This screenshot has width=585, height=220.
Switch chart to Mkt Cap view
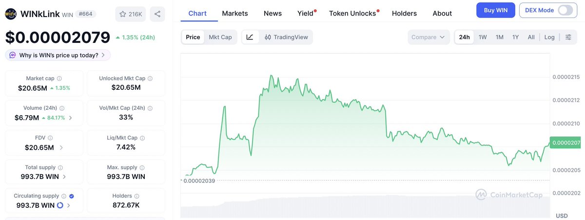click(220, 37)
